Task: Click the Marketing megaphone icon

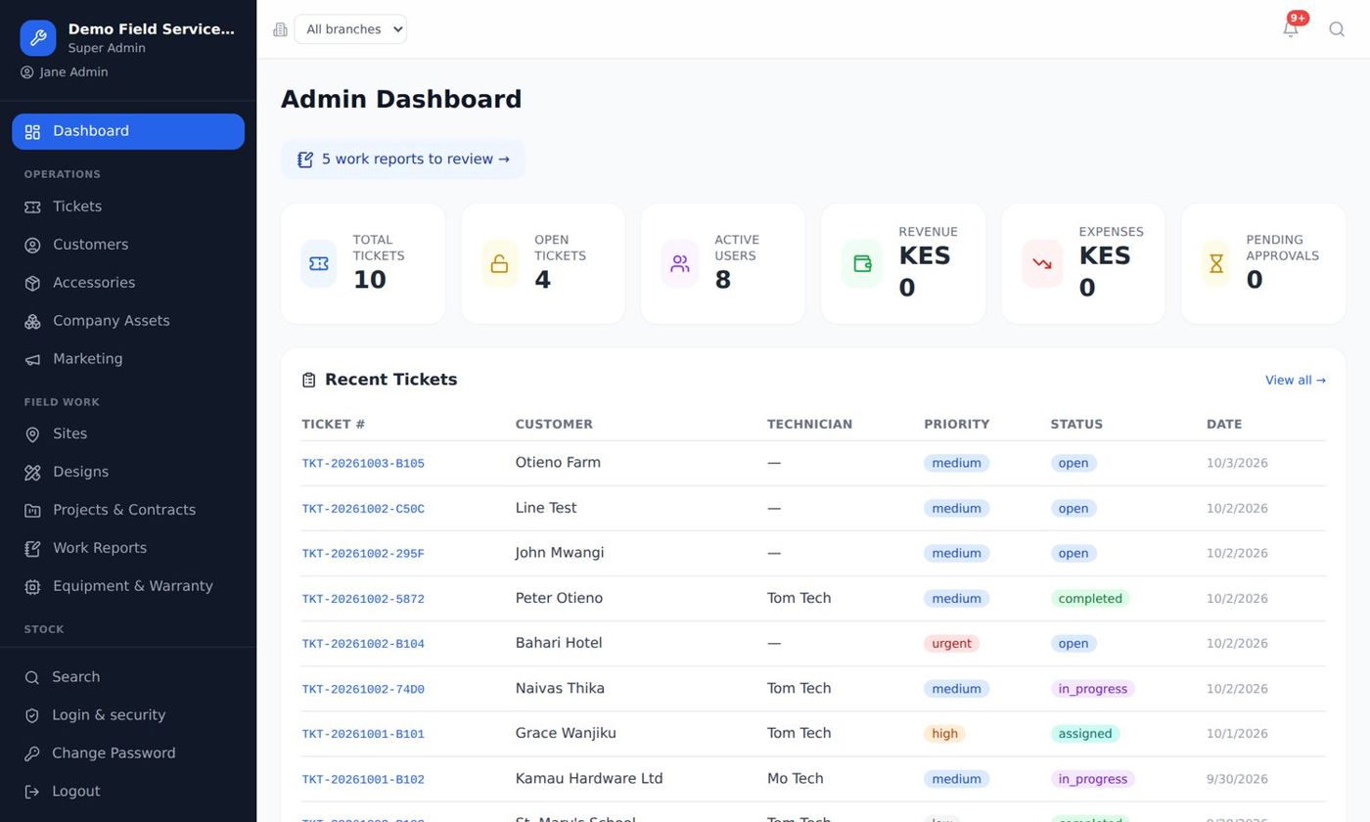Action: [32, 360]
